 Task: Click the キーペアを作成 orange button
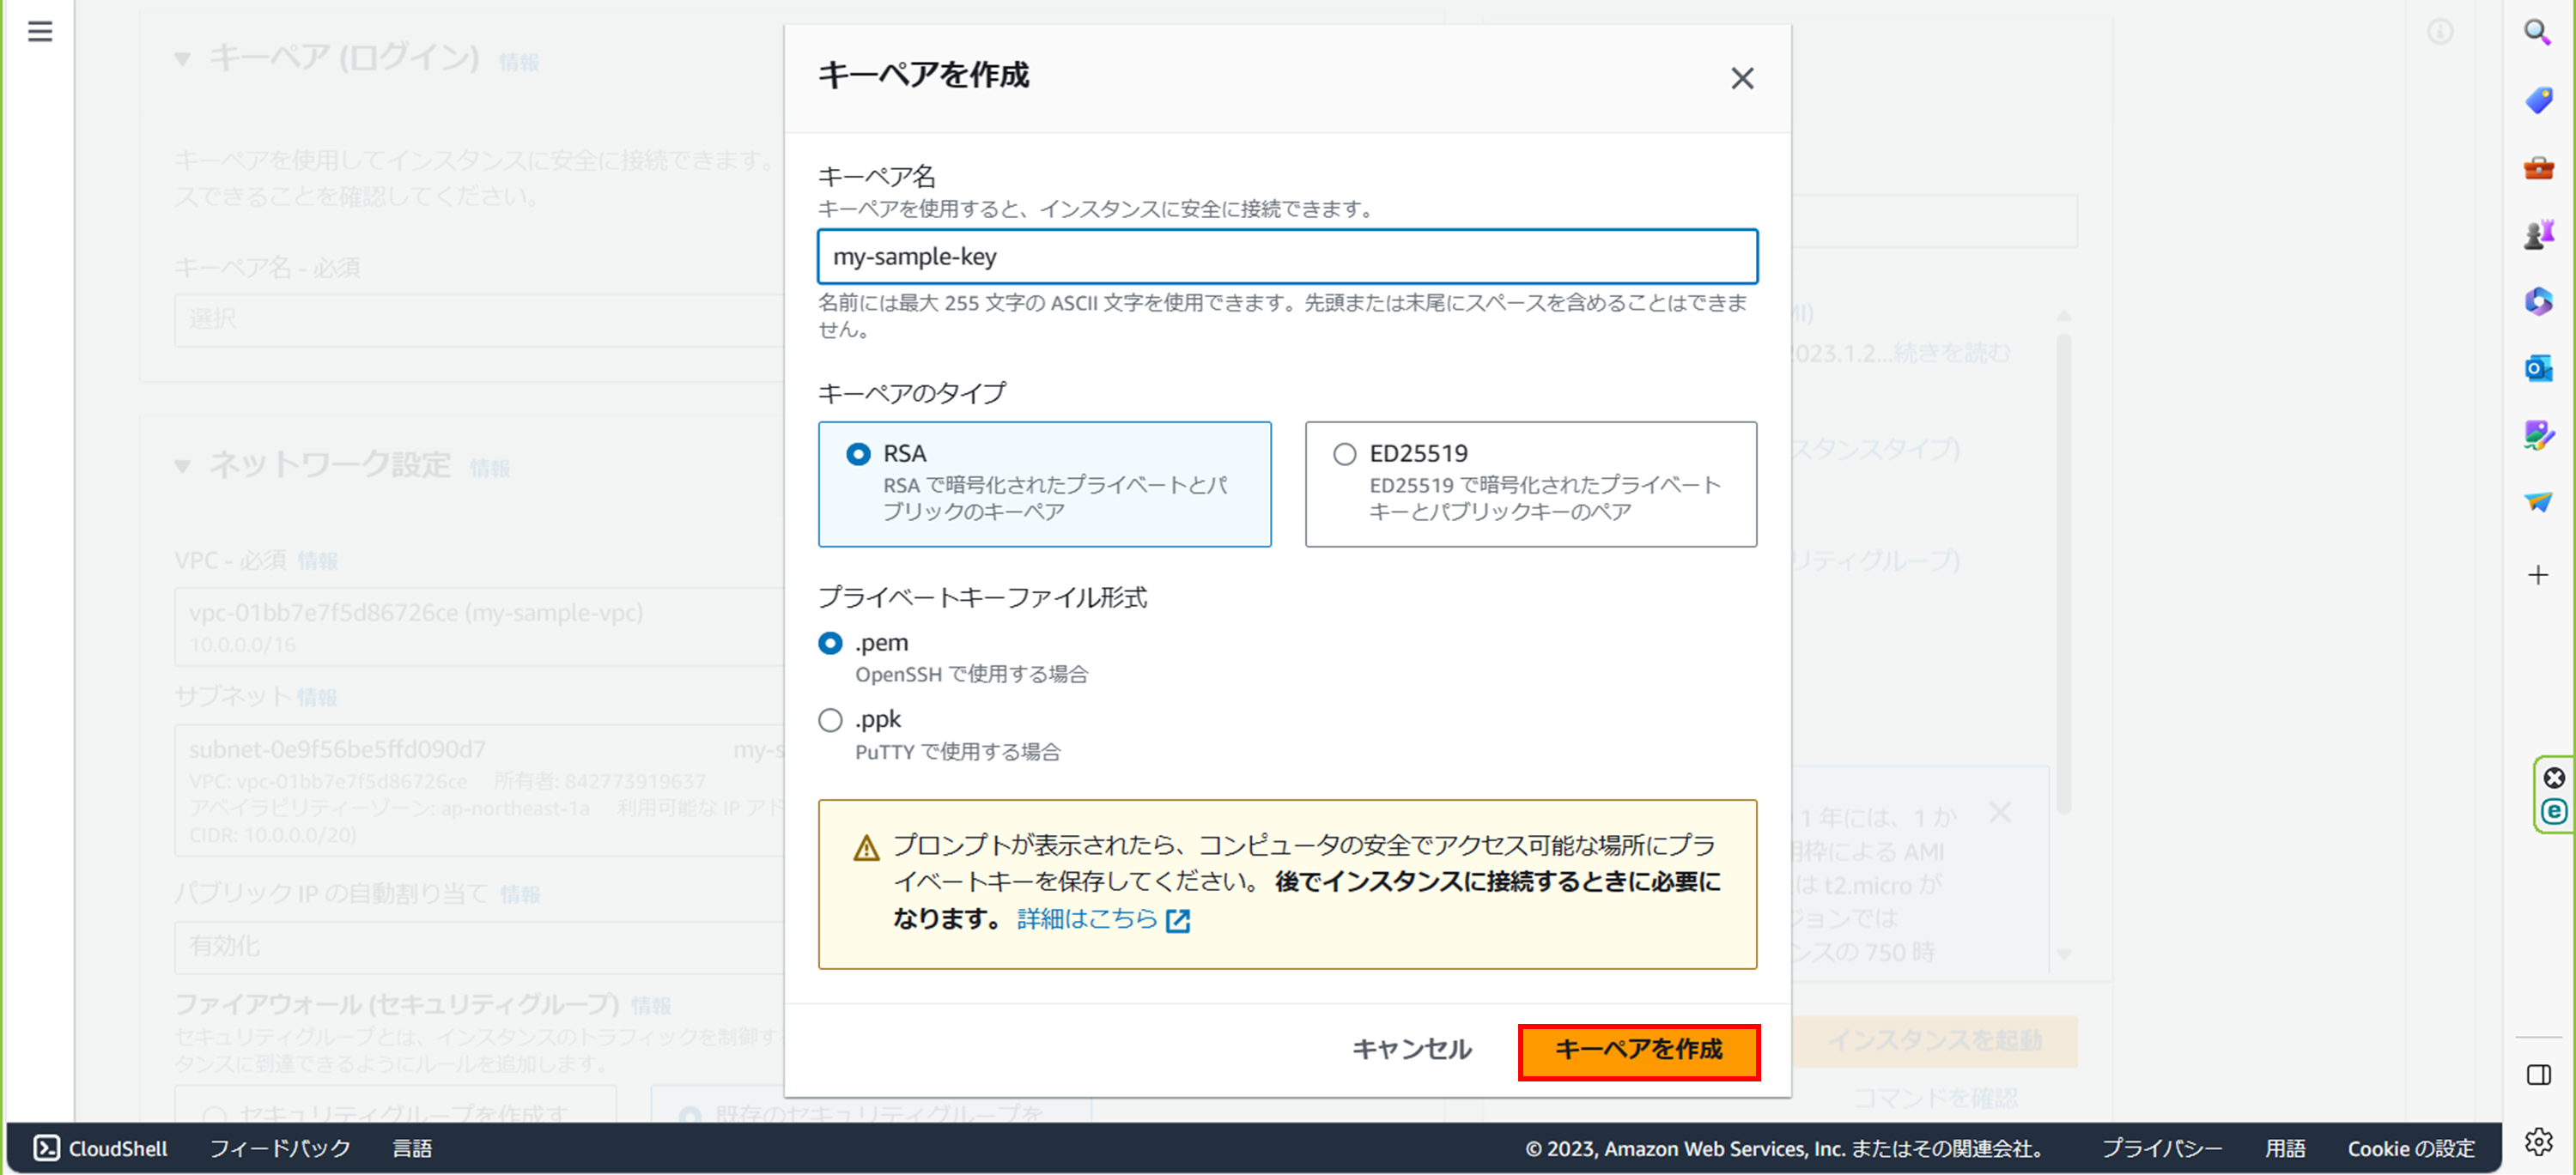(1638, 1050)
